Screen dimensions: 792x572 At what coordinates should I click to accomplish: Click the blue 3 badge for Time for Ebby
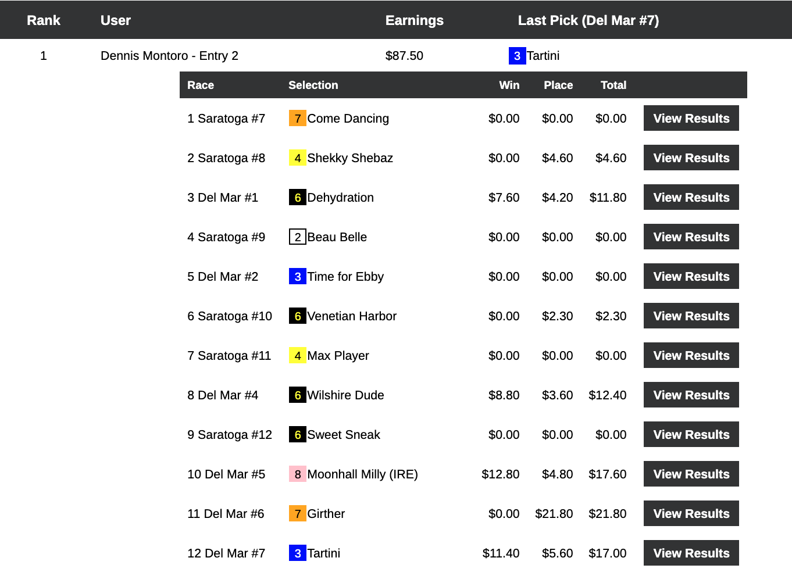point(297,277)
